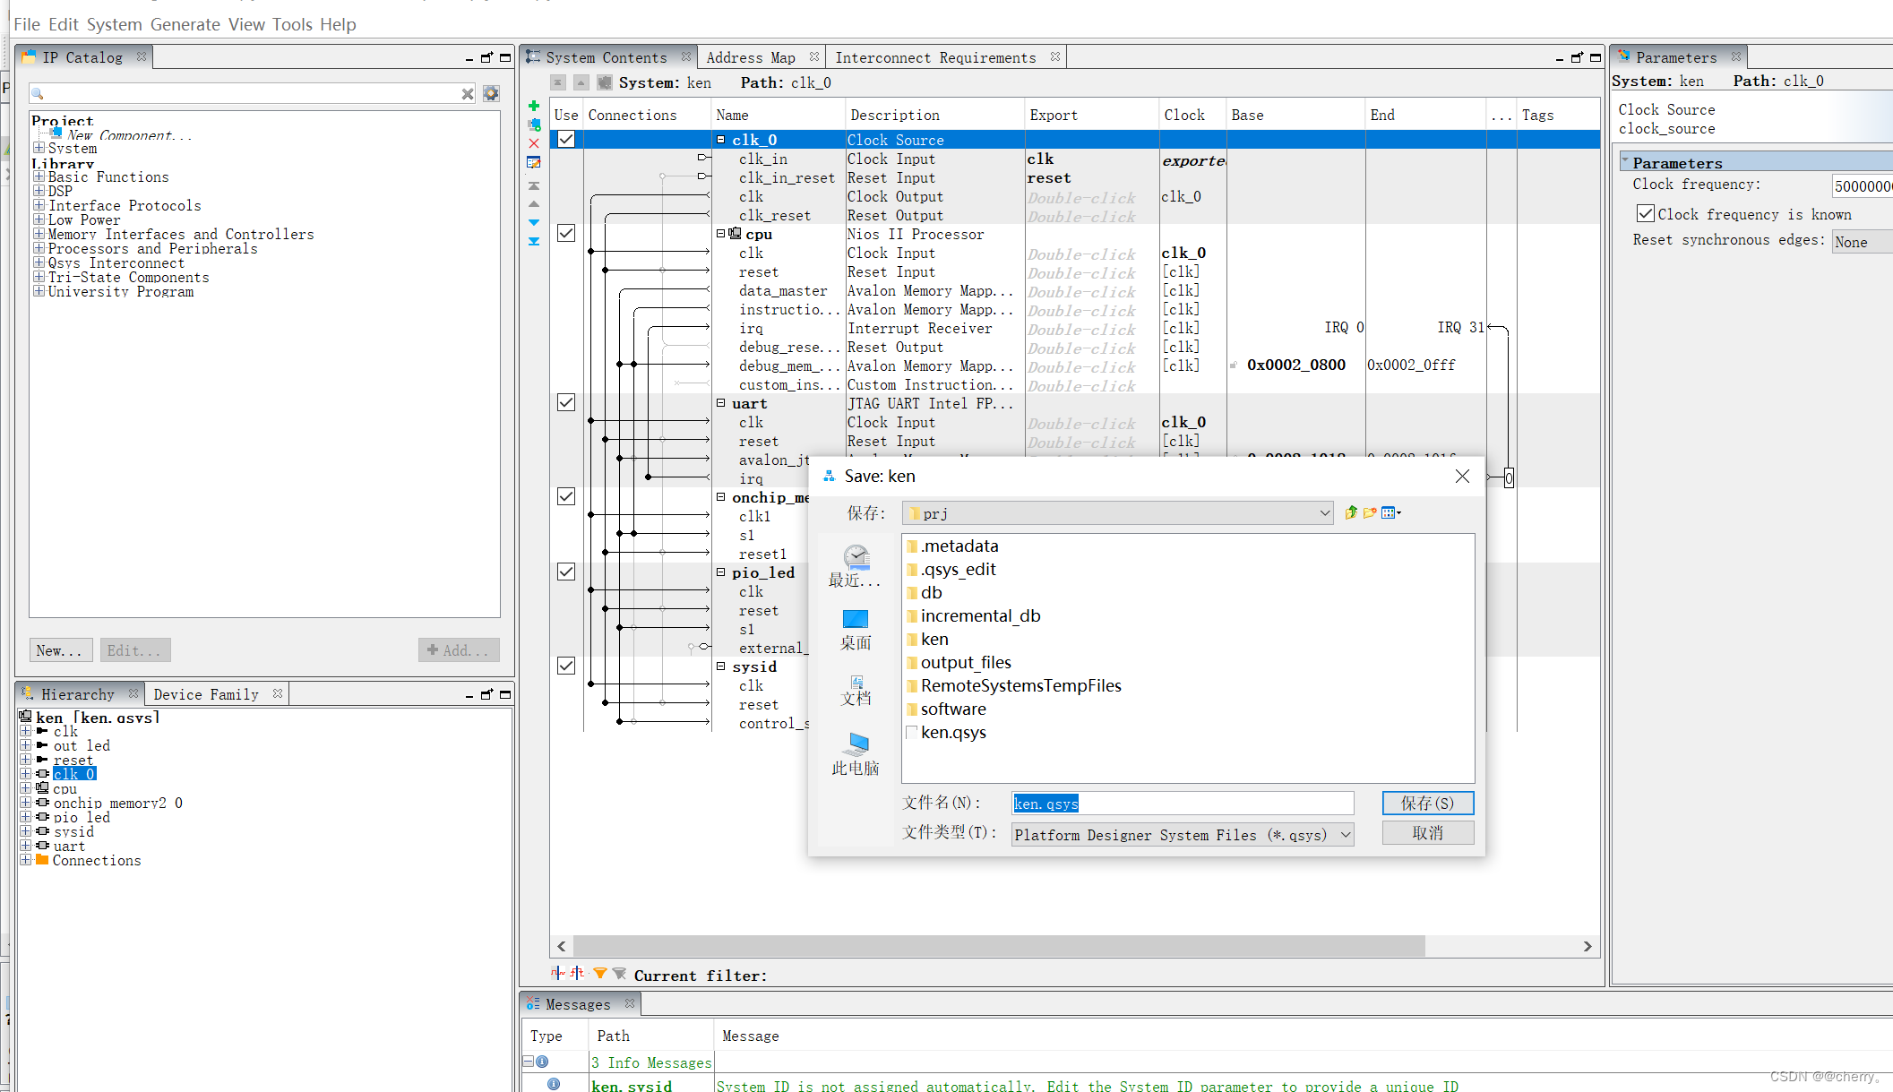The height and width of the screenshot is (1092, 1893).
Task: Click 取消 button to cancel save
Action: coord(1426,832)
